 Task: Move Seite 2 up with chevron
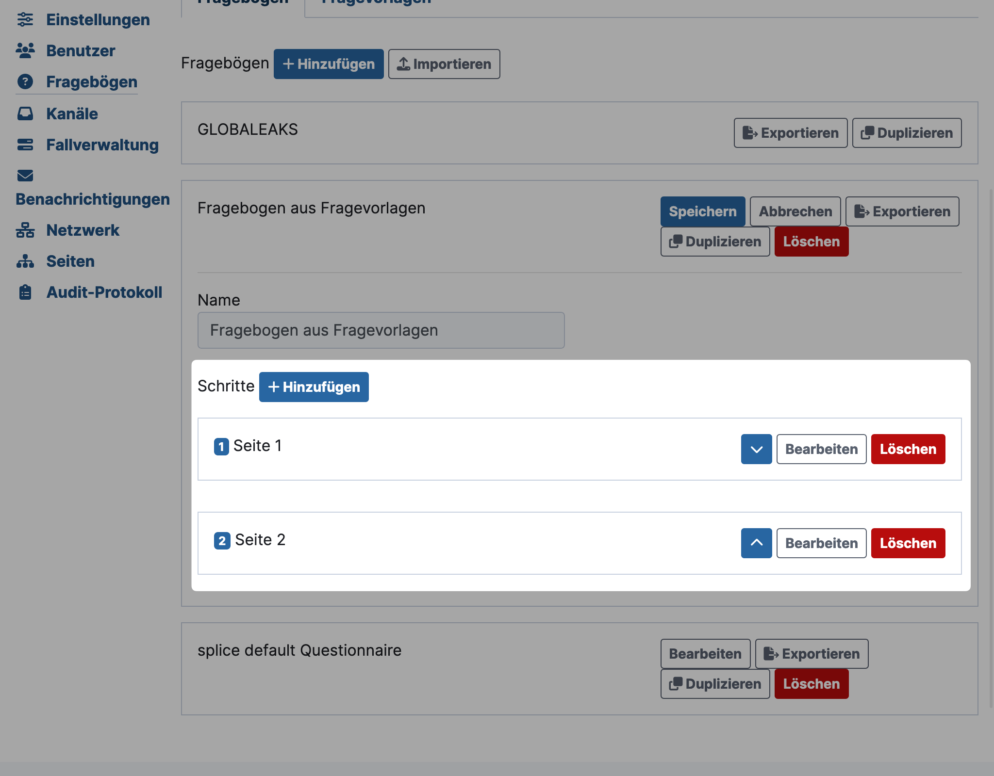pos(757,543)
